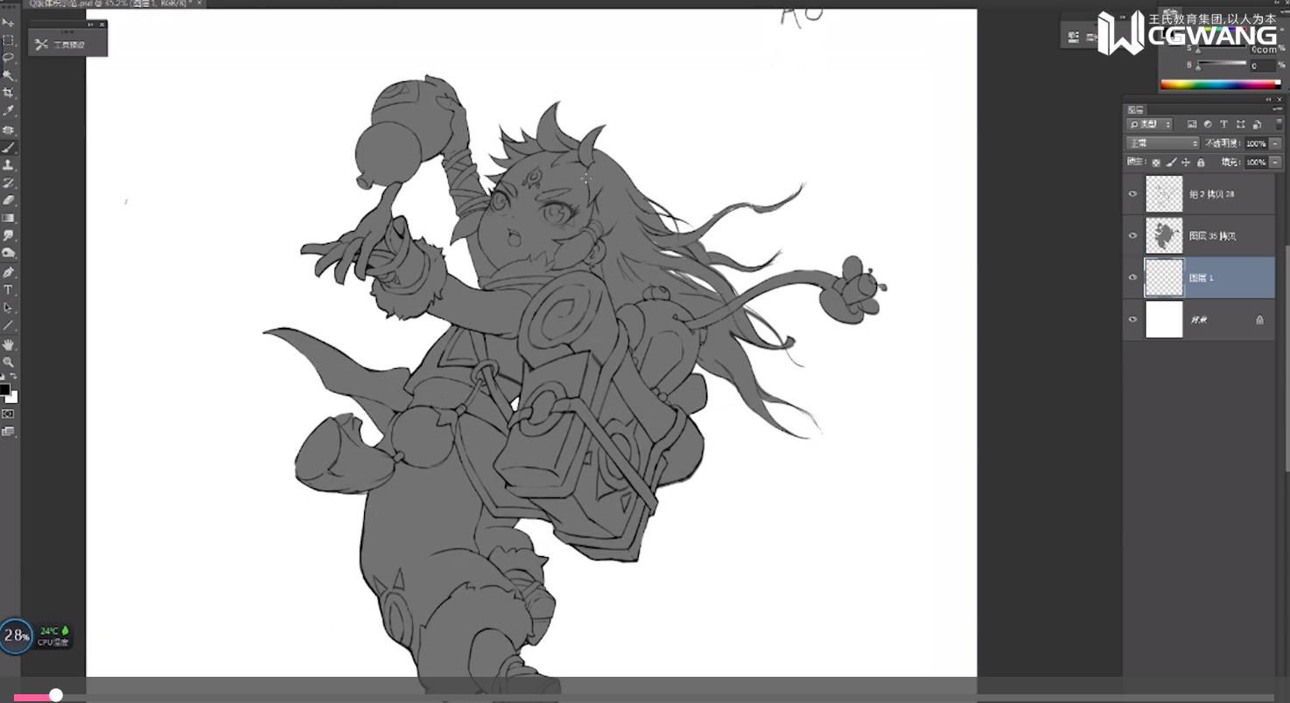Hide the 图层 35 拷贝 layer
The image size is (1290, 703).
1132,236
